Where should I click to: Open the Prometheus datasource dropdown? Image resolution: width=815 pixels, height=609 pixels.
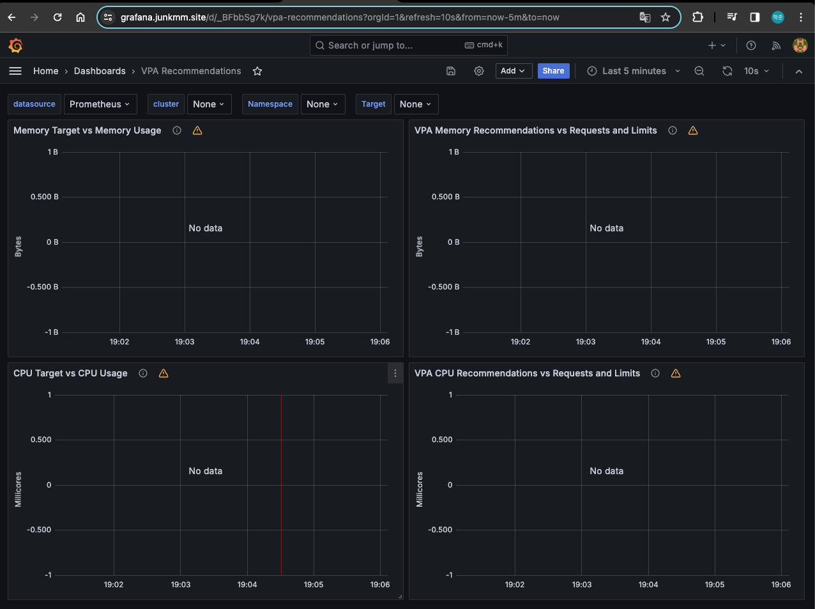(x=100, y=104)
